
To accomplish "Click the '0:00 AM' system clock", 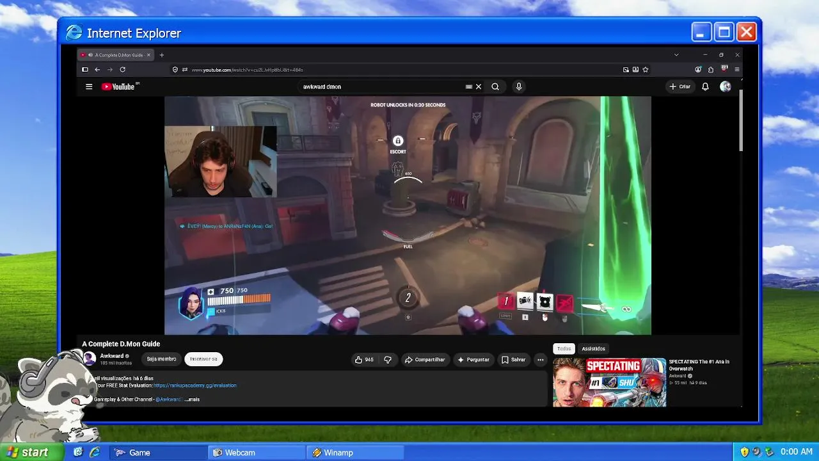I will point(797,453).
